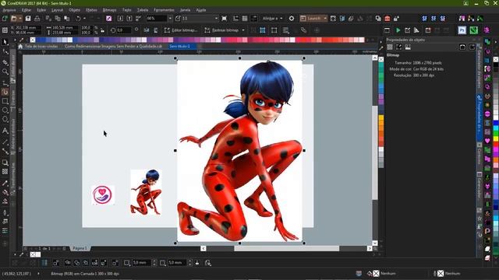Click the Weld shaping icon in bottom toolbar
Screen dimensions: 499x280
pos(68,263)
